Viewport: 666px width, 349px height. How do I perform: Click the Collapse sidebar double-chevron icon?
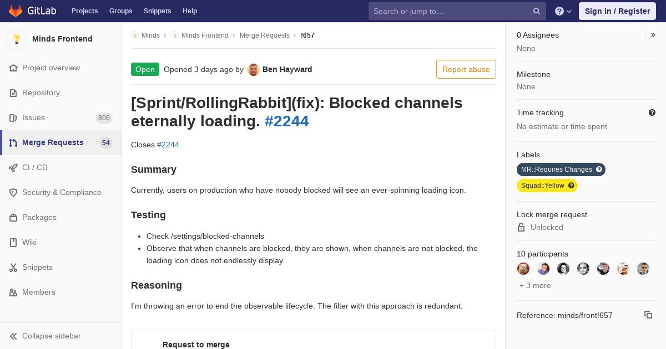[13, 336]
